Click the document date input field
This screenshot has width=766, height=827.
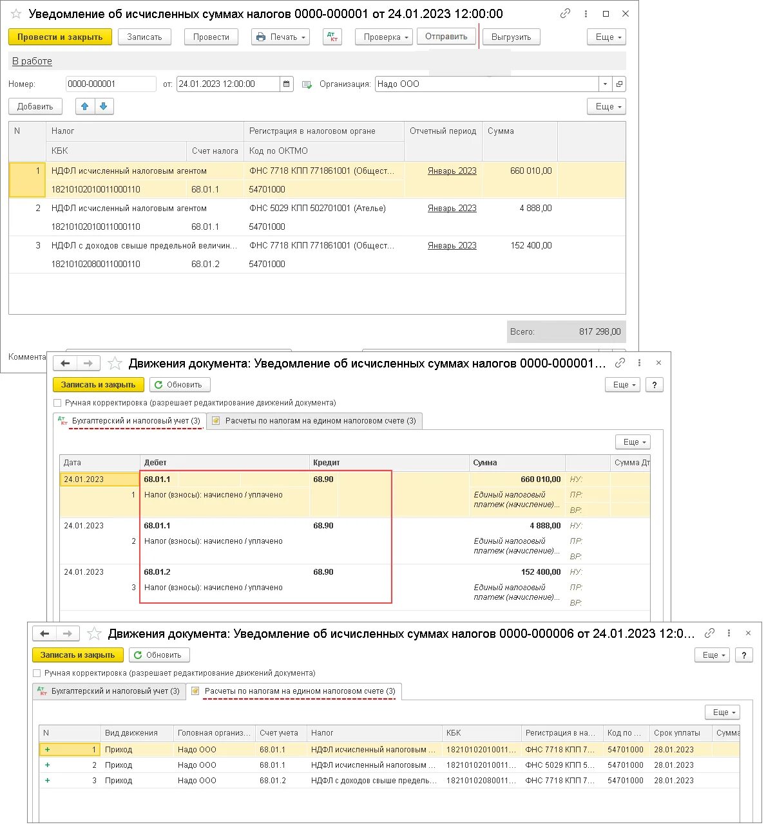tap(229, 84)
